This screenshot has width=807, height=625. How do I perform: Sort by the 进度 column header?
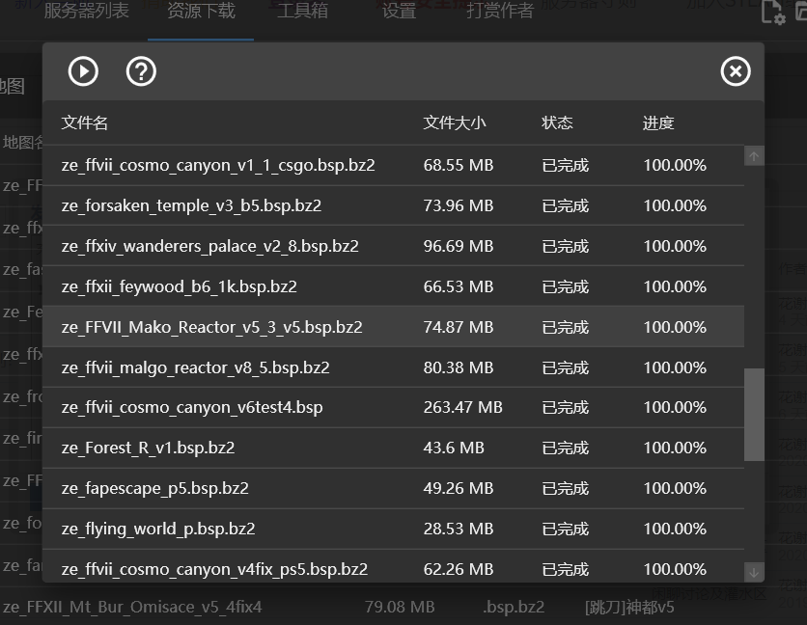[x=658, y=122]
